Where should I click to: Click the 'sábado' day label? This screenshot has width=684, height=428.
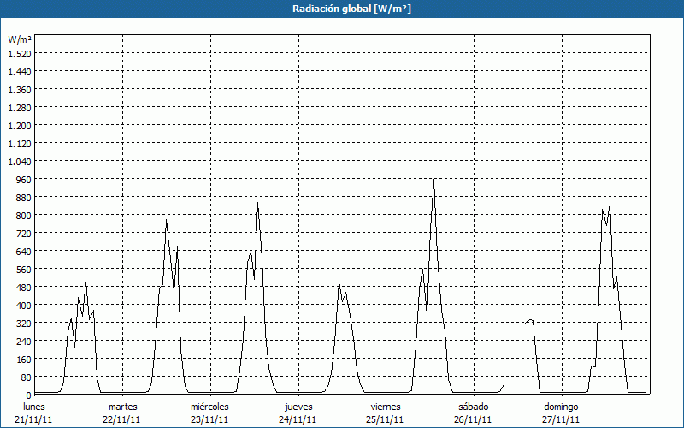474,407
